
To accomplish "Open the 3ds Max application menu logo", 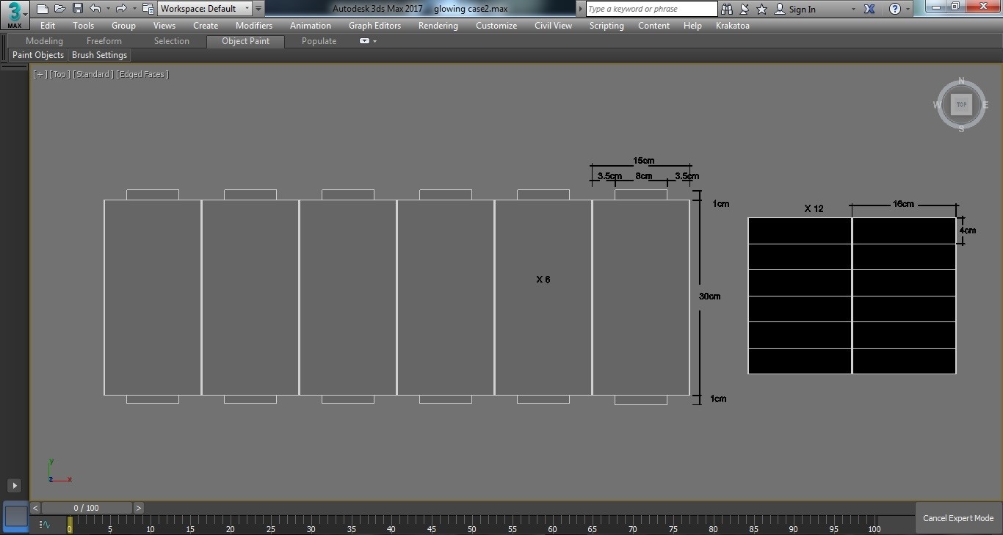I will point(14,14).
